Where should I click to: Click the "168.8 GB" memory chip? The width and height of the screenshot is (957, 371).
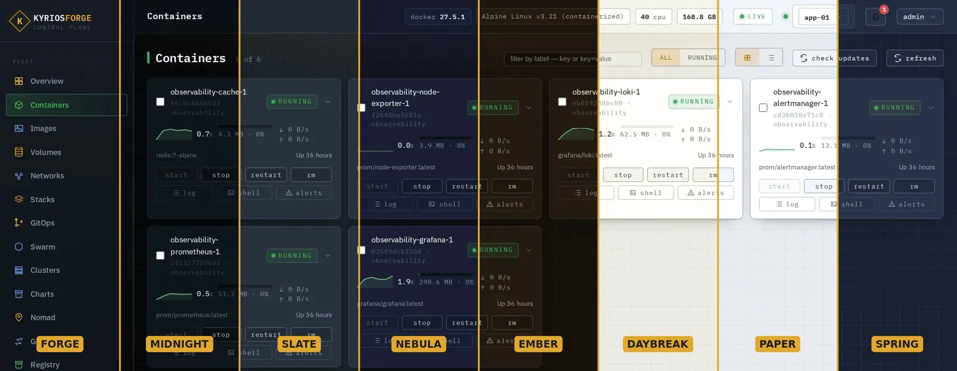(699, 17)
